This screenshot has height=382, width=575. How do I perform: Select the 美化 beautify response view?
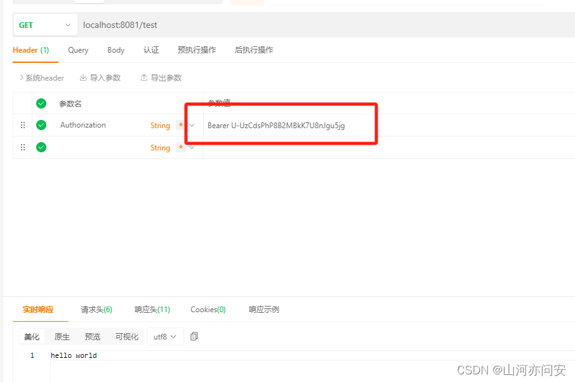[x=32, y=336]
